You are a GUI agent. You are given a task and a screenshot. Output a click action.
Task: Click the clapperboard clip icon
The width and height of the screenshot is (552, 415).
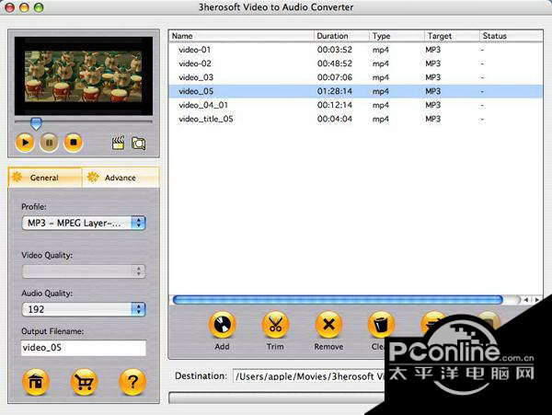point(118,144)
